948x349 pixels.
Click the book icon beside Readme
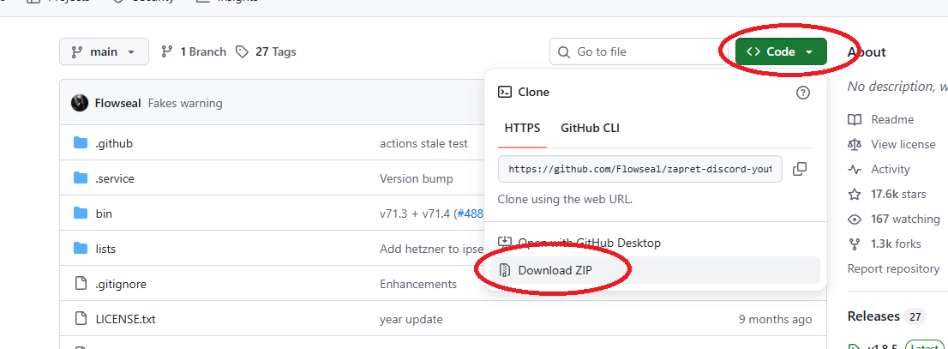point(855,120)
